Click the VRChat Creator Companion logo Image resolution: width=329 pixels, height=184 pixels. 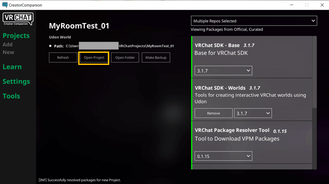[x=18, y=19]
